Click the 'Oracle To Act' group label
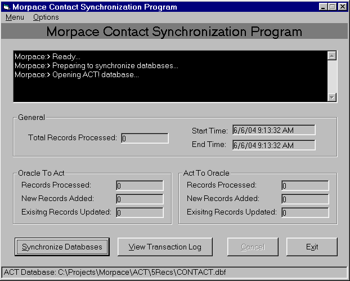This screenshot has height=281, width=350. (41, 173)
